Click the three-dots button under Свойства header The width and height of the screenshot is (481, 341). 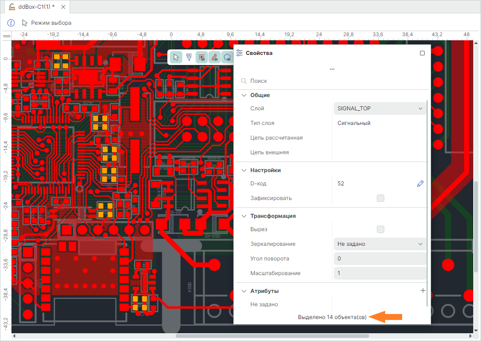tap(332, 69)
